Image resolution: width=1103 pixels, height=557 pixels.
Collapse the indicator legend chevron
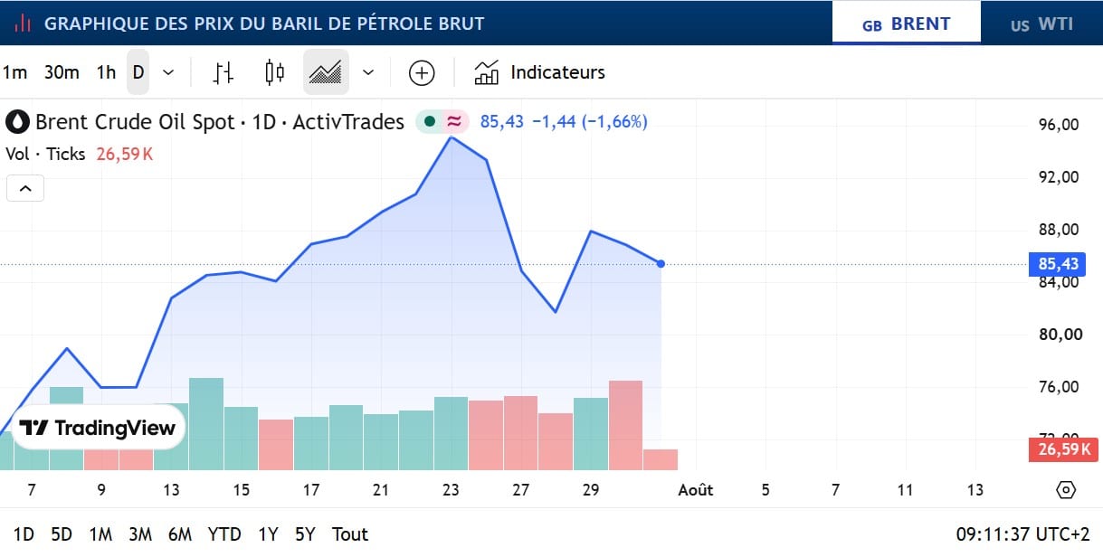[25, 188]
